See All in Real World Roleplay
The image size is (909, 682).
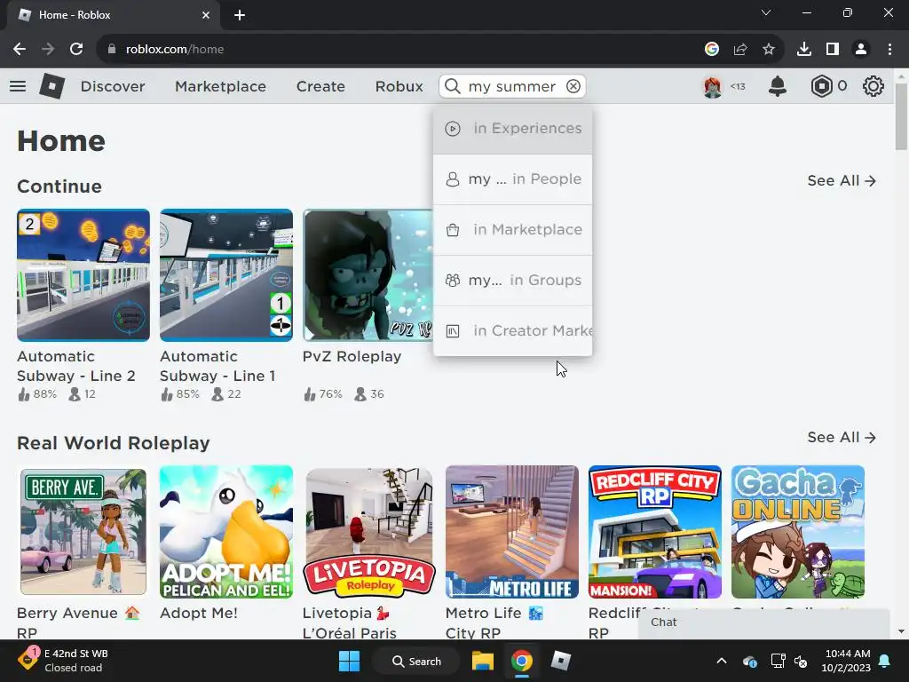[x=842, y=438]
